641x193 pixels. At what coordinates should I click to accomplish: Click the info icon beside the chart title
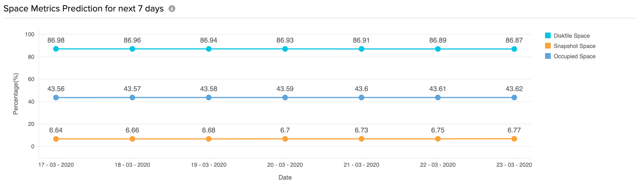coord(172,9)
